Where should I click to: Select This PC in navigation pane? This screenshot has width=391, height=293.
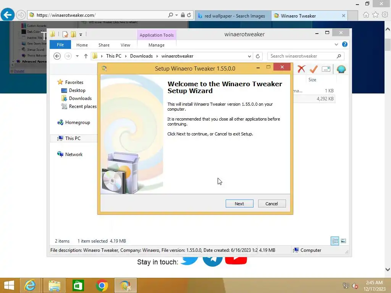[73, 138]
